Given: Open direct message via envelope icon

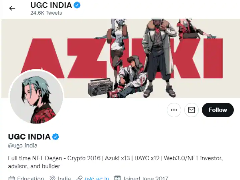Looking at the screenshot, I should pyautogui.click(x=191, y=110).
